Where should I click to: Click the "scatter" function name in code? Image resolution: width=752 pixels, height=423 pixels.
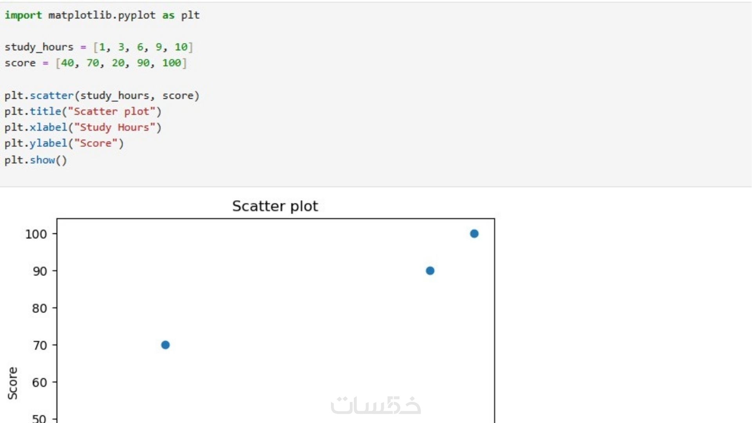pos(52,96)
